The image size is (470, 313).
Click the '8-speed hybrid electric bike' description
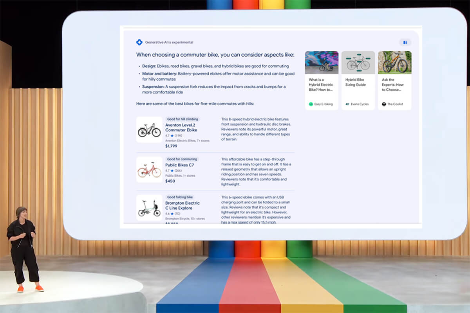pyautogui.click(x=256, y=129)
